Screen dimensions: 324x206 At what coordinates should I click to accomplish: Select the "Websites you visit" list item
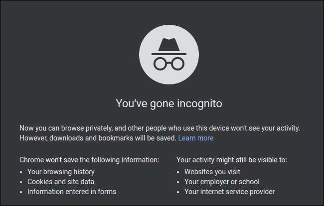(x=212, y=171)
